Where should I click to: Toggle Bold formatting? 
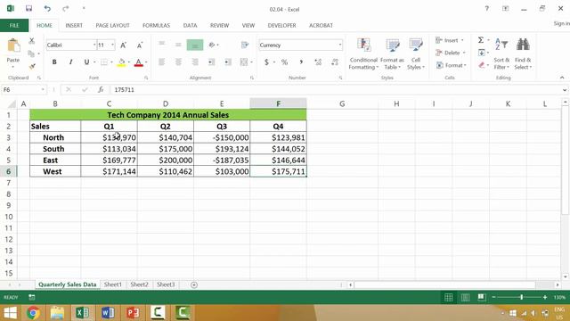tap(54, 62)
